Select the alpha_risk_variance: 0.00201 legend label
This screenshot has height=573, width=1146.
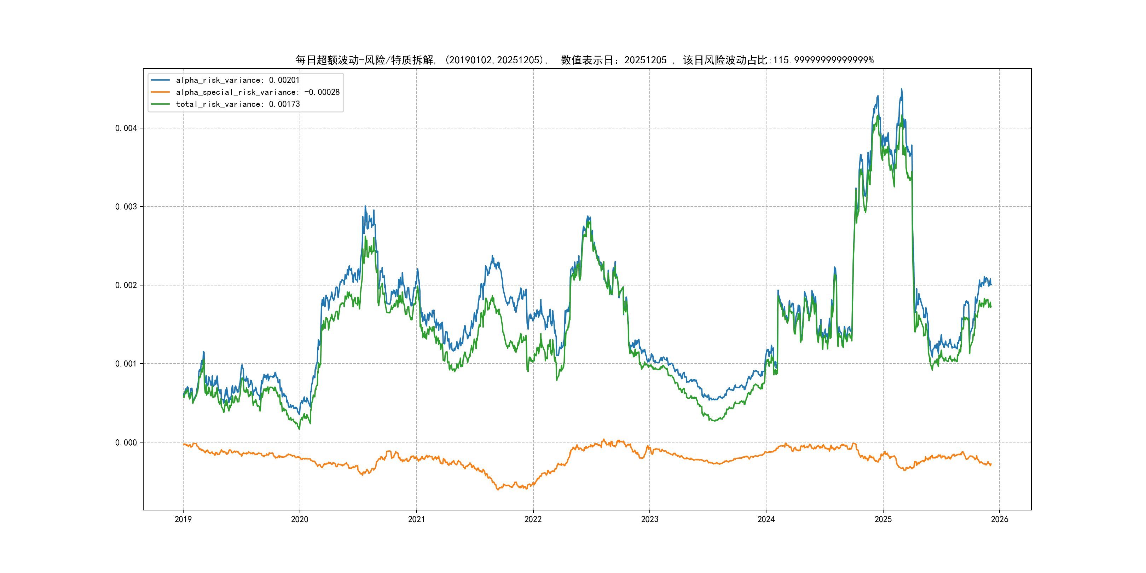(x=238, y=80)
